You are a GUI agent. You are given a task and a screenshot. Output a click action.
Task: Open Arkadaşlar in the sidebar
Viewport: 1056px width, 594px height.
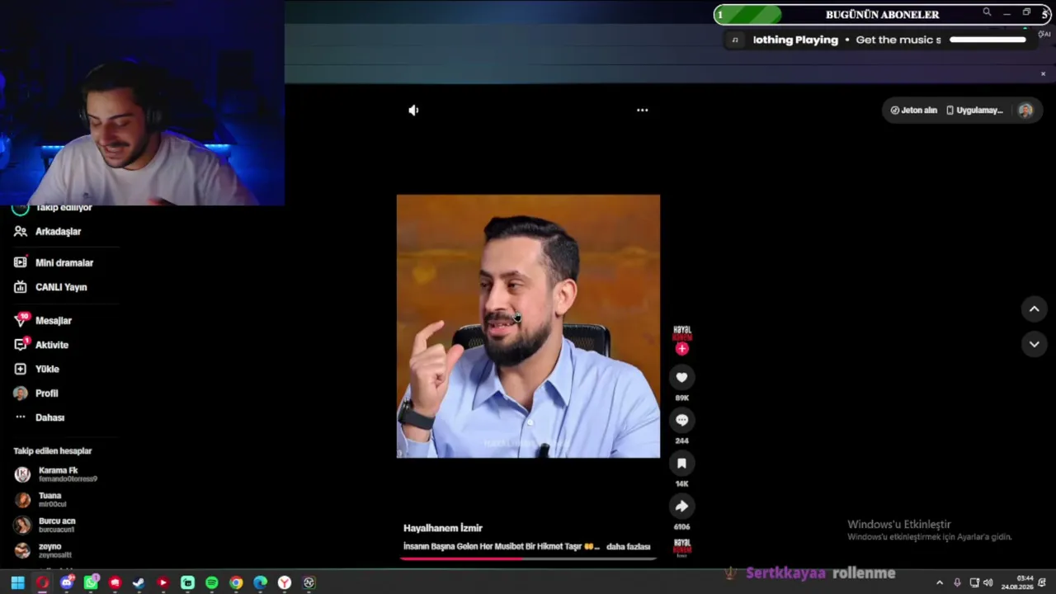48,232
